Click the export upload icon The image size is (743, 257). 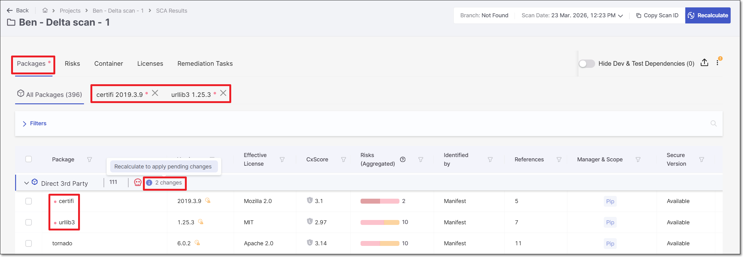coord(704,63)
